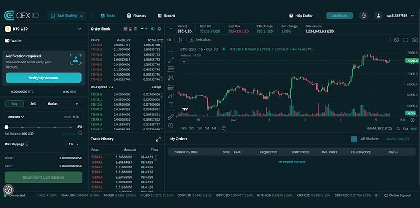The image size is (420, 208).
Task: Click the Add Funds header button
Action: (x=340, y=16)
